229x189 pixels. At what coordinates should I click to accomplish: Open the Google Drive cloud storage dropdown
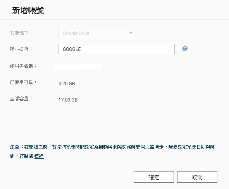[97, 33]
